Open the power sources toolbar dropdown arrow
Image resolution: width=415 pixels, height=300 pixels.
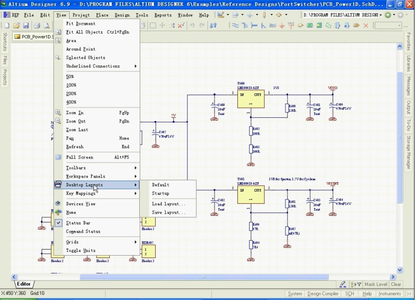point(257,15)
